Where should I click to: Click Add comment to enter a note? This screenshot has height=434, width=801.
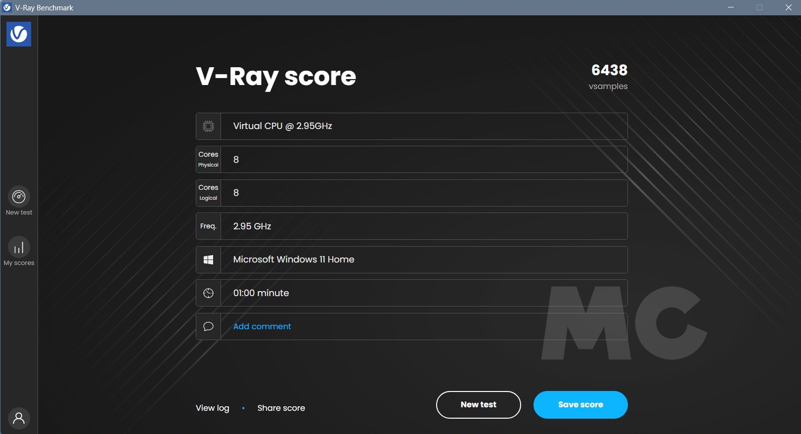pos(262,326)
